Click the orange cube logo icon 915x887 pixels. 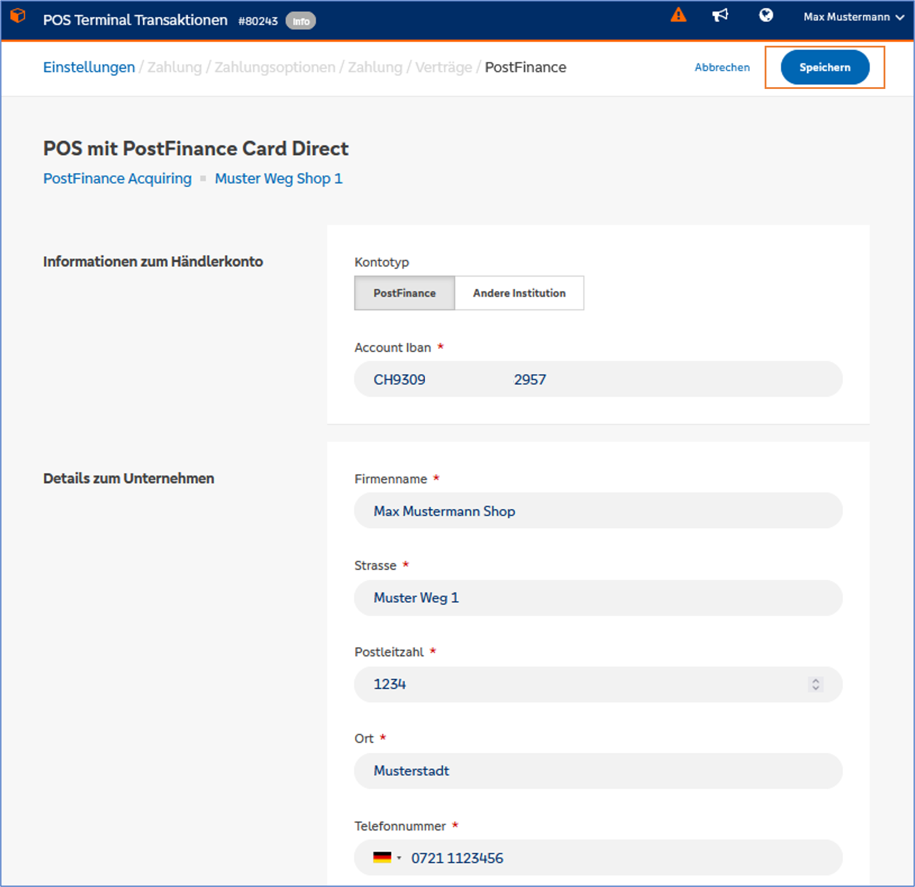pos(18,16)
